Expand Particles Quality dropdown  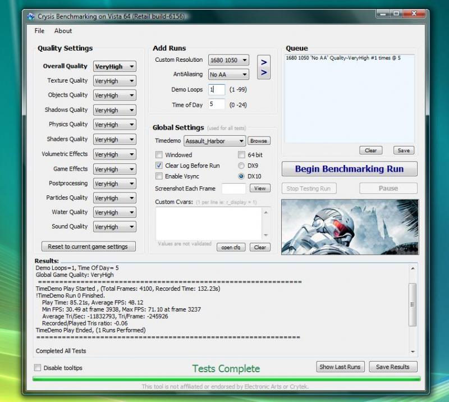(x=114, y=198)
